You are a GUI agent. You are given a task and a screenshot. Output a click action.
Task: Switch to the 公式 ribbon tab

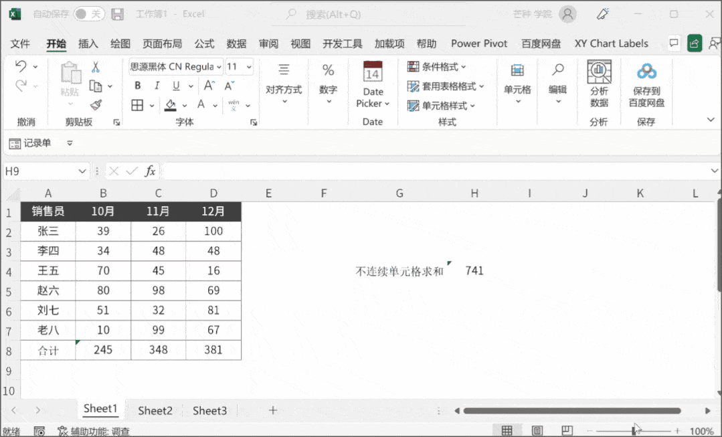pyautogui.click(x=204, y=43)
